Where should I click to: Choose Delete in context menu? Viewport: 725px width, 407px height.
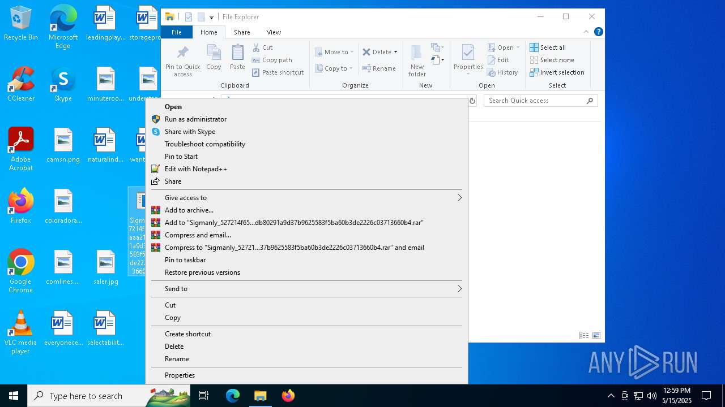tap(306, 347)
